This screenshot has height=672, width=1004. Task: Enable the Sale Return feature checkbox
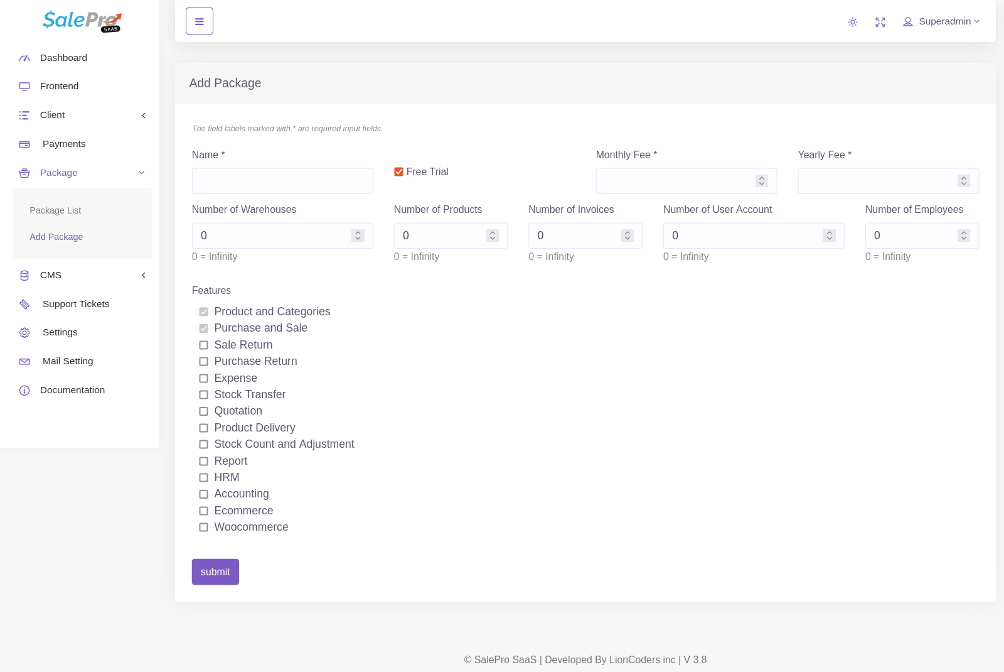click(203, 345)
